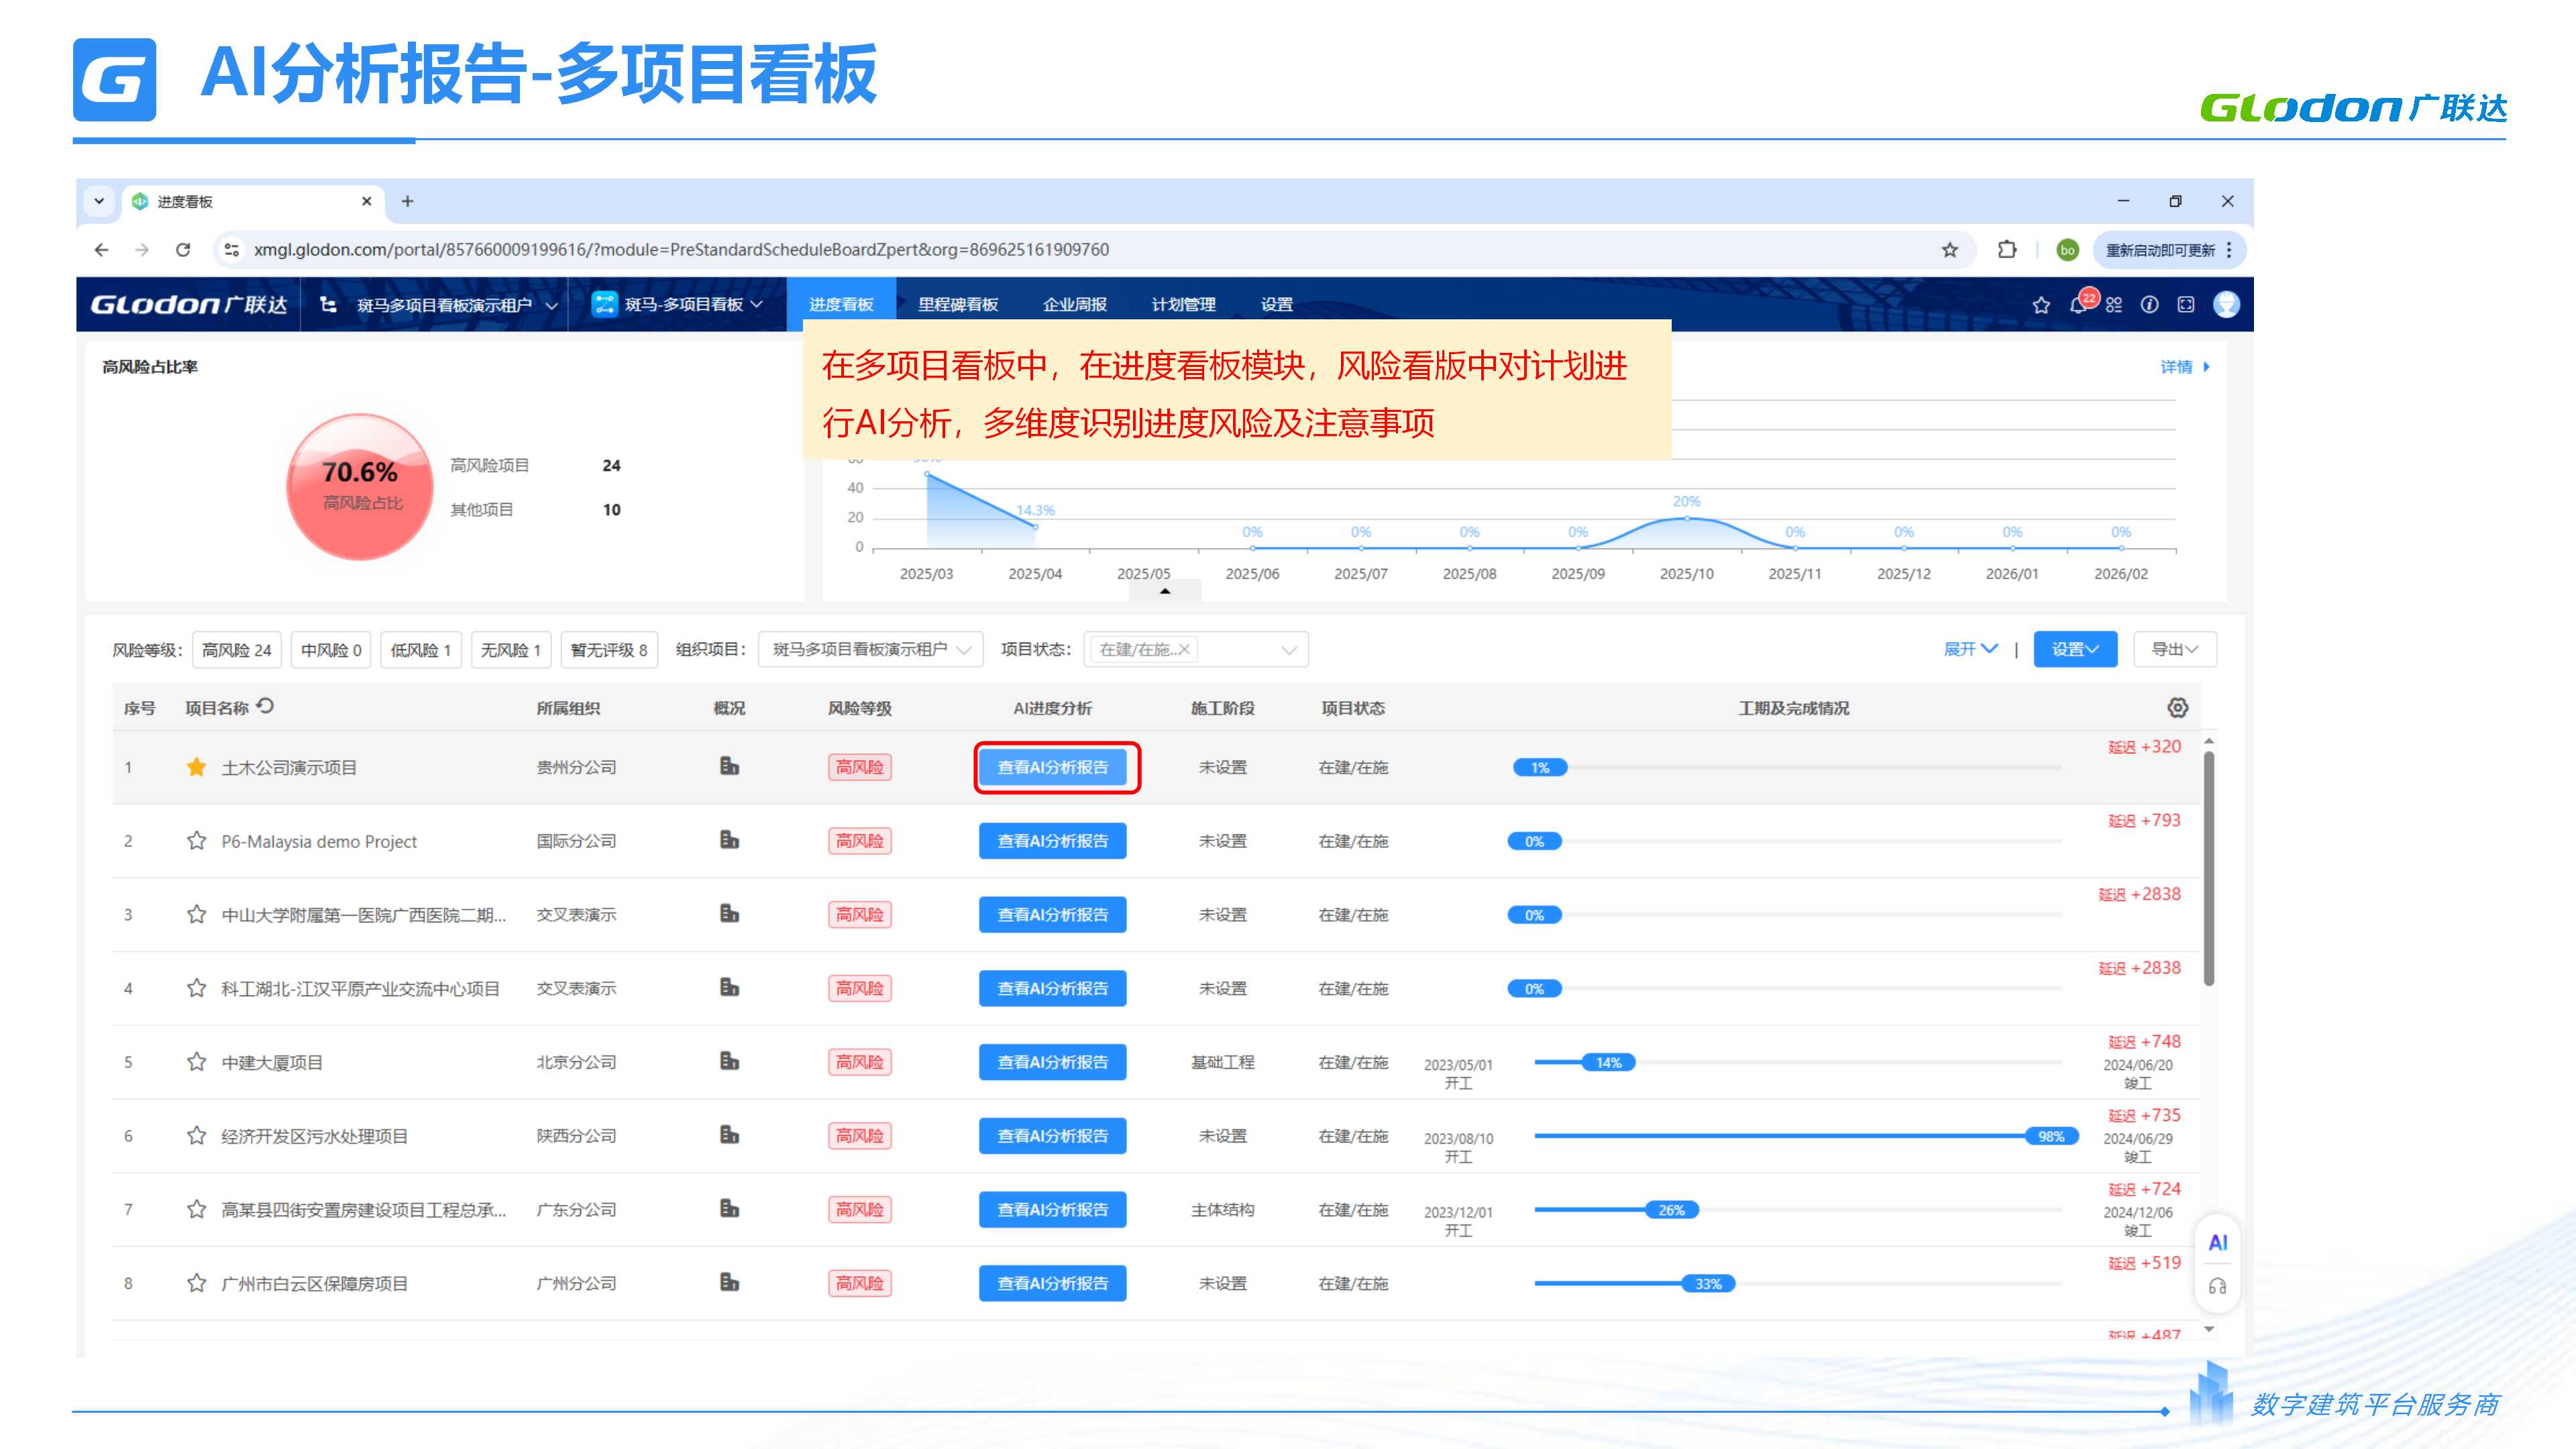2576x1449 pixels.
Task: Open the apps grid icon in header
Action: click(x=2113, y=305)
